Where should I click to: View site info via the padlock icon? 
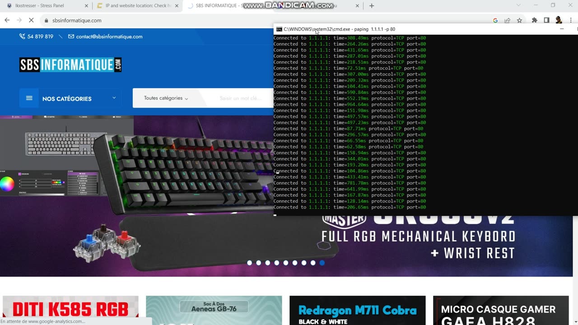[x=46, y=20]
